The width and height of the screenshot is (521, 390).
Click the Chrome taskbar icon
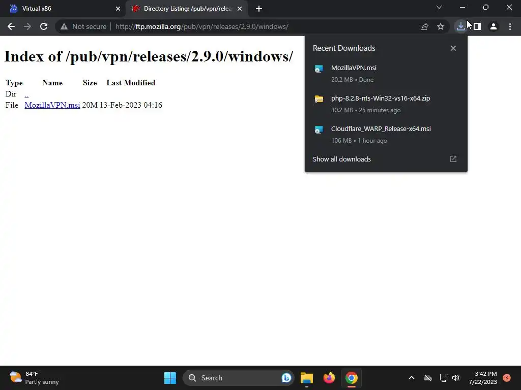(352, 378)
